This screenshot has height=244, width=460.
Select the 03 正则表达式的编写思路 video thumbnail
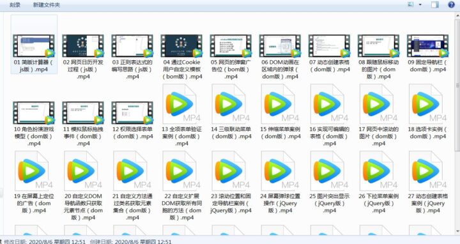132,46
